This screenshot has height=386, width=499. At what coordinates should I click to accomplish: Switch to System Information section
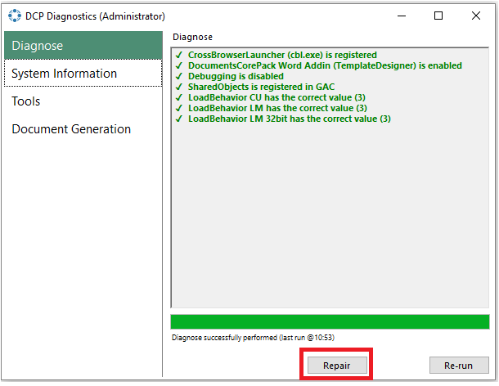click(x=83, y=73)
